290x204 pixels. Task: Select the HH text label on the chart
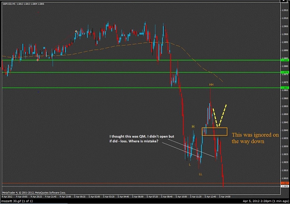(x=211, y=85)
